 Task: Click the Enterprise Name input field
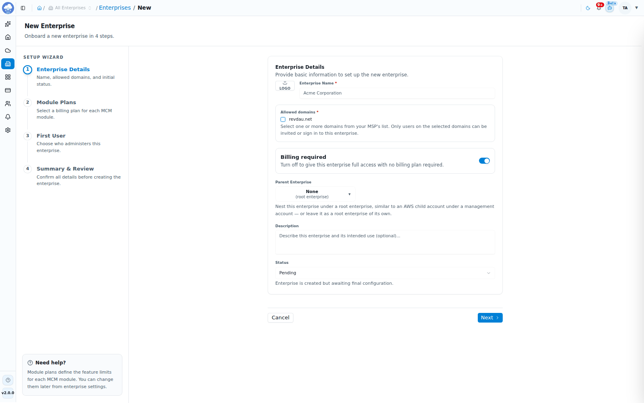coord(397,93)
